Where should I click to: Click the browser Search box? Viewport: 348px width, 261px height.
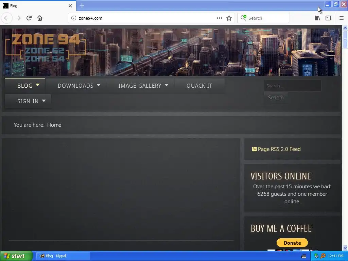tap(263, 18)
